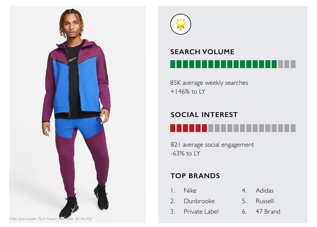Click the green Search Volume bar
Image resolution: width=317 pixels, height=227 pixels.
pyautogui.click(x=224, y=64)
